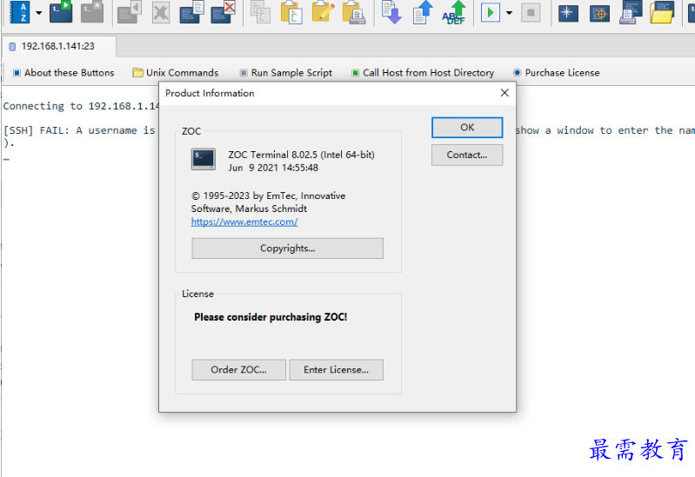Click the Purchase License button
Image resolution: width=695 pixels, height=477 pixels.
coord(557,73)
